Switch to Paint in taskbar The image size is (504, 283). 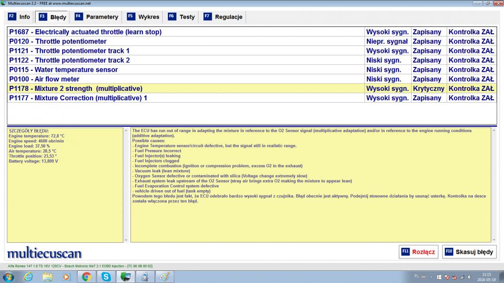(165, 276)
